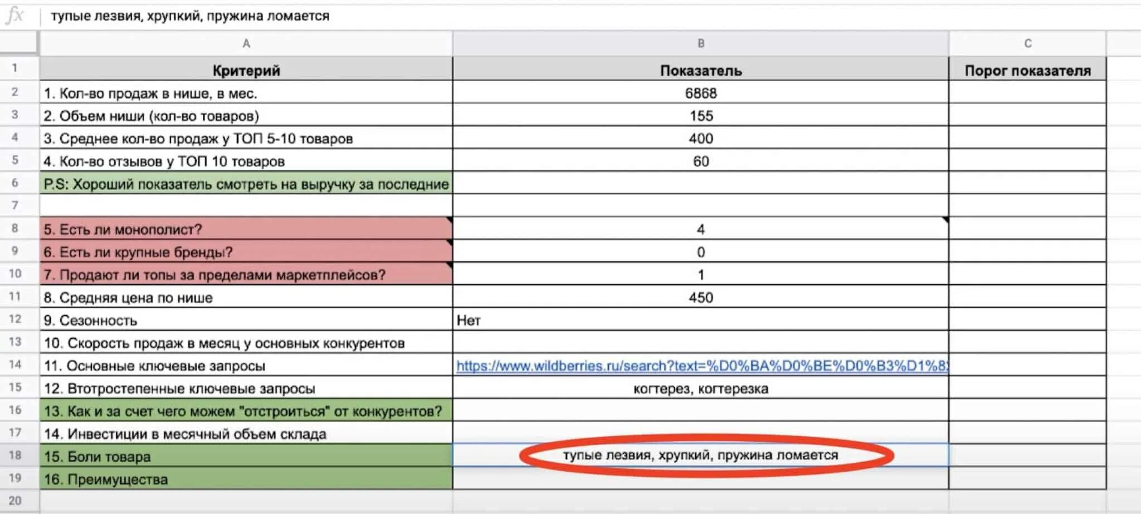Select green cell '15. Боли товара'
This screenshot has height=514, width=1141.
tap(246, 456)
